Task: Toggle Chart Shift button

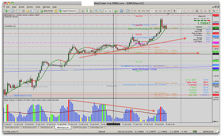Action: (x=110, y=11)
